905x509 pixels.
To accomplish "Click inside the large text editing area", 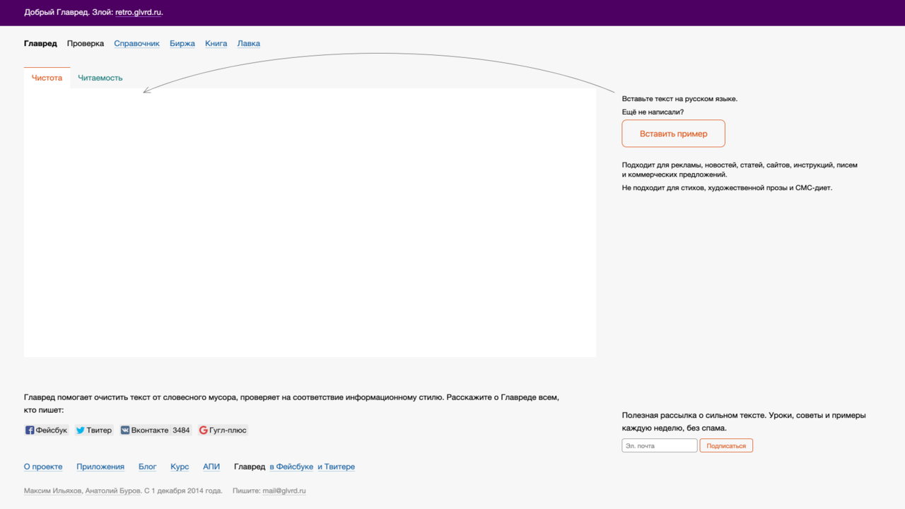I will tap(310, 223).
